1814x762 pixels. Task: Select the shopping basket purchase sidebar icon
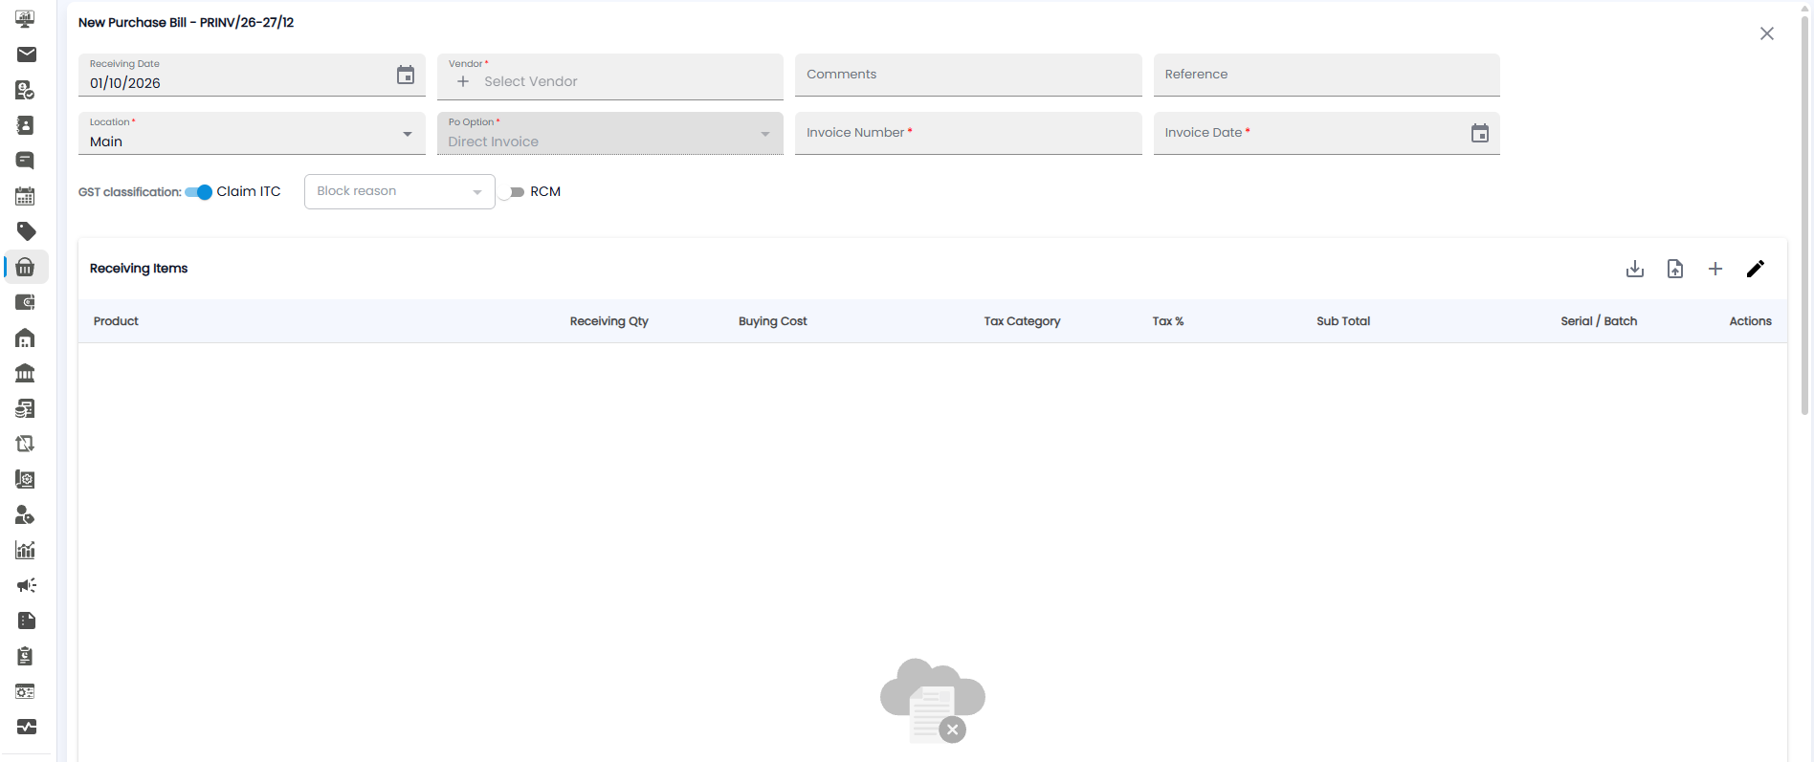click(26, 267)
